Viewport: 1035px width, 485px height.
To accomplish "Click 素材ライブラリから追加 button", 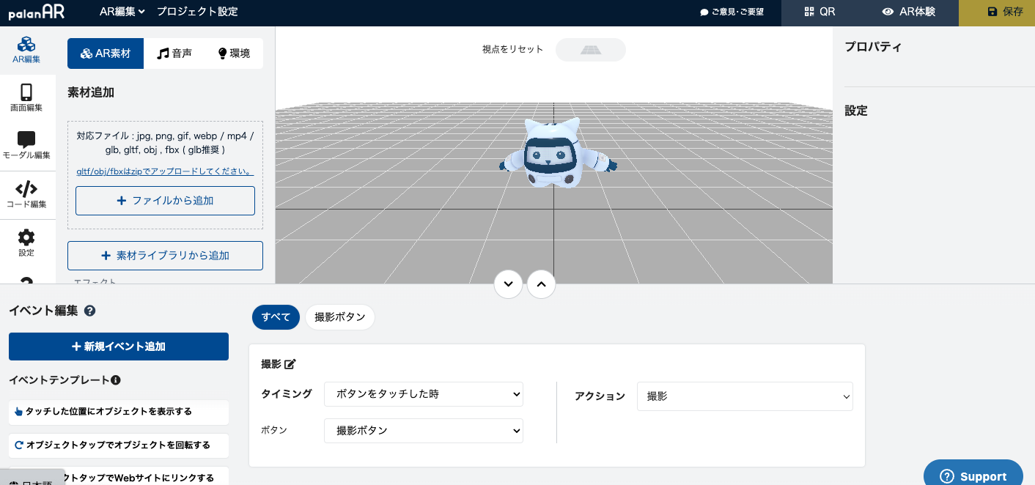I will (x=165, y=256).
